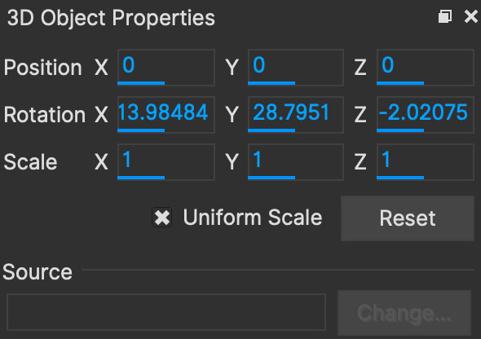Undock the 3D Object Properties panel

click(x=445, y=16)
